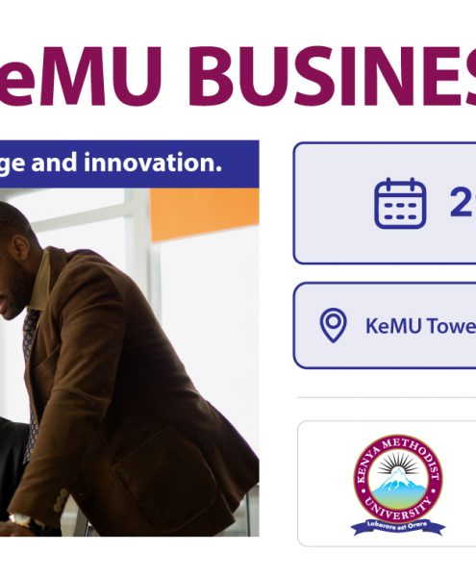Click the sunburst rays above the mountain

coord(398,463)
